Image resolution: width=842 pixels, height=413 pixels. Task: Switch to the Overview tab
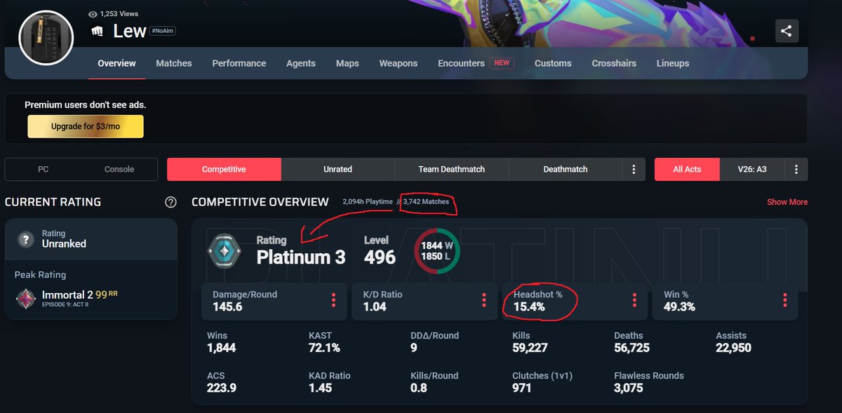(116, 63)
